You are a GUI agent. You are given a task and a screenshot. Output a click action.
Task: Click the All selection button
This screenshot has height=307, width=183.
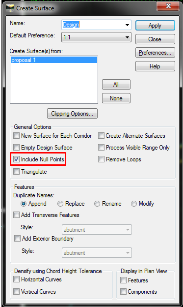[x=116, y=85]
